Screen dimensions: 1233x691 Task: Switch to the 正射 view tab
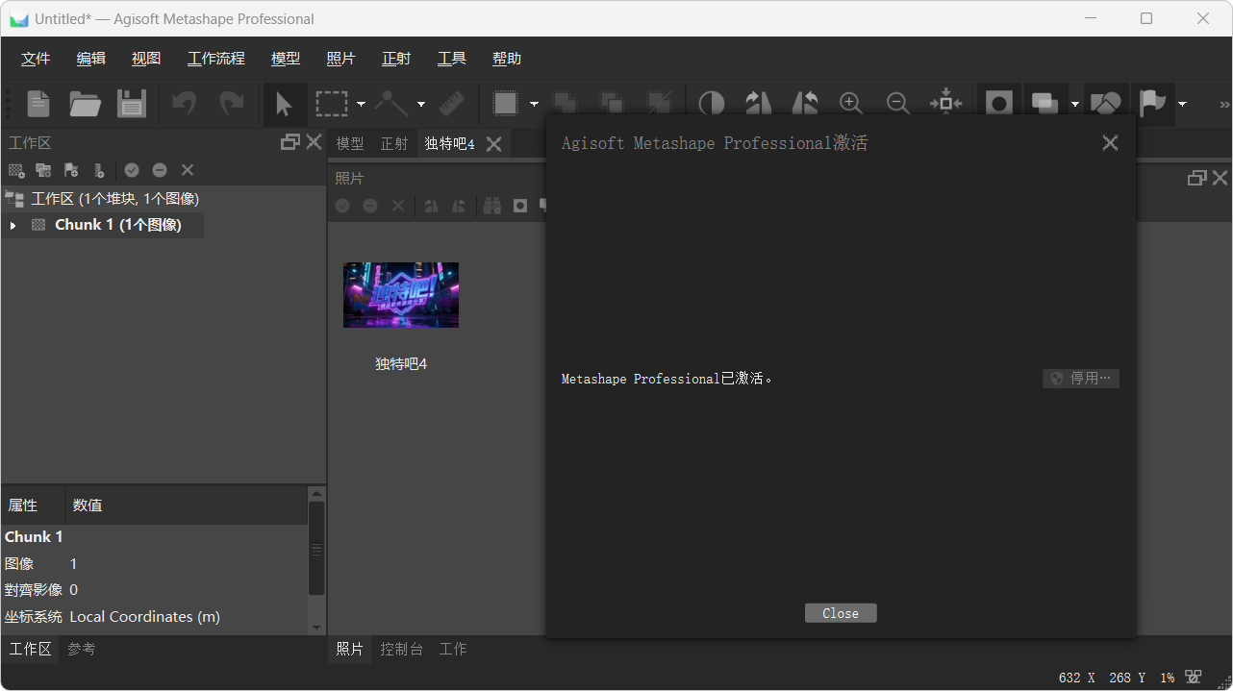(394, 143)
